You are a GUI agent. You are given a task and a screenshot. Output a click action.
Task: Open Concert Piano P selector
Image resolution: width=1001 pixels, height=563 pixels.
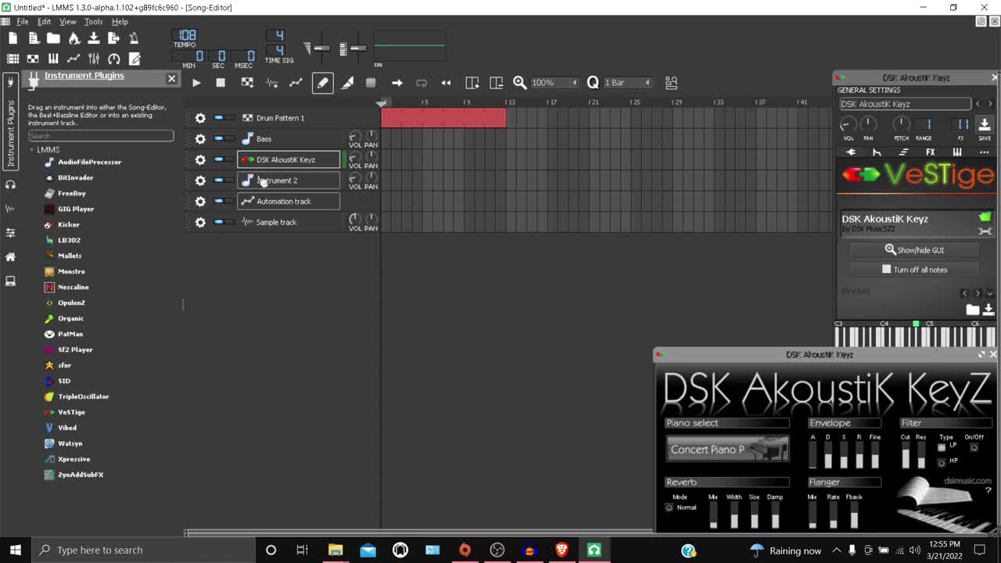click(727, 450)
